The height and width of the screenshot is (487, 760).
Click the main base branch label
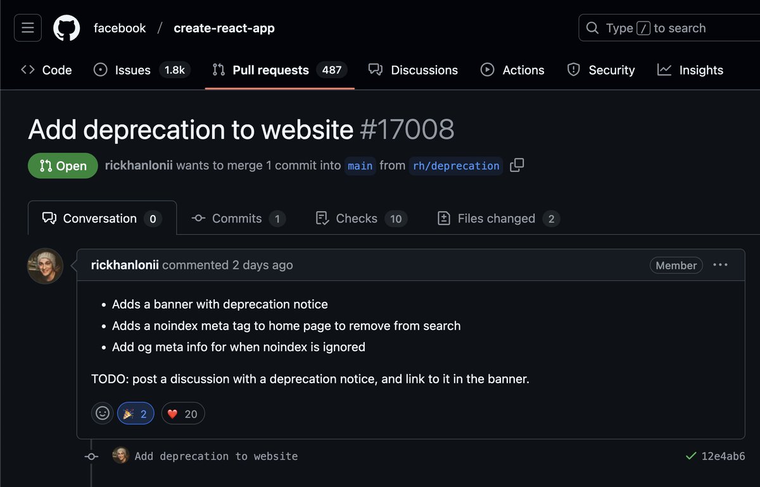coord(360,166)
